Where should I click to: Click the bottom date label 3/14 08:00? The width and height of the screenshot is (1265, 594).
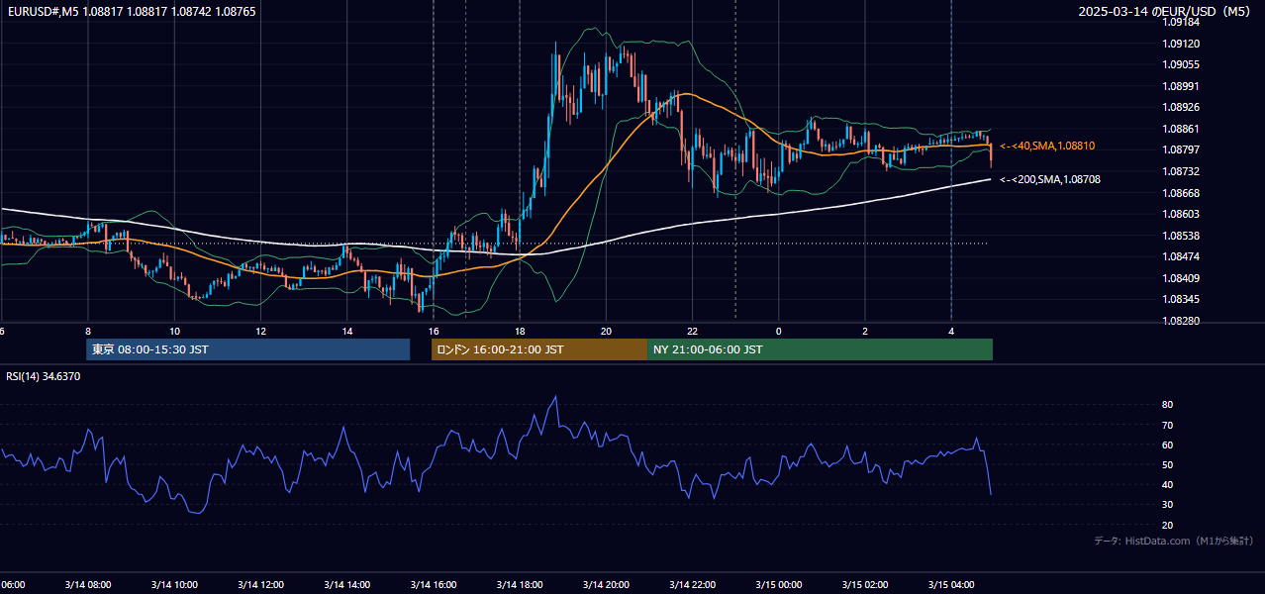pyautogui.click(x=87, y=584)
